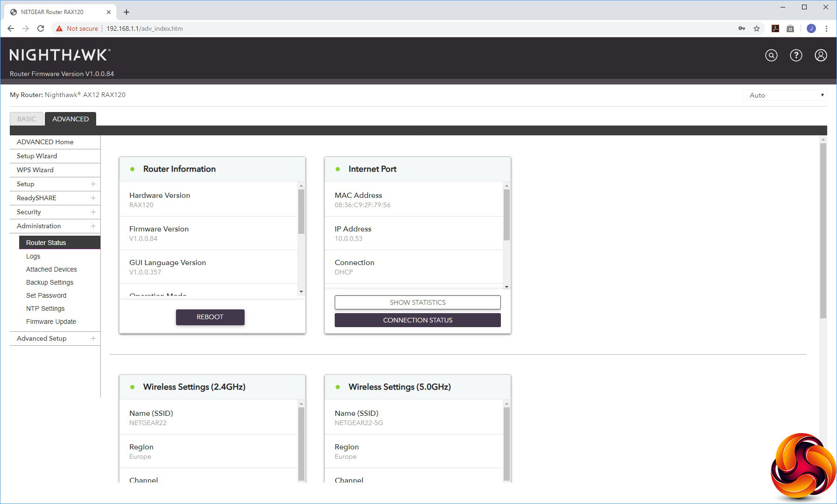837x504 pixels.
Task: Click the saved password key icon
Action: [x=742, y=28]
